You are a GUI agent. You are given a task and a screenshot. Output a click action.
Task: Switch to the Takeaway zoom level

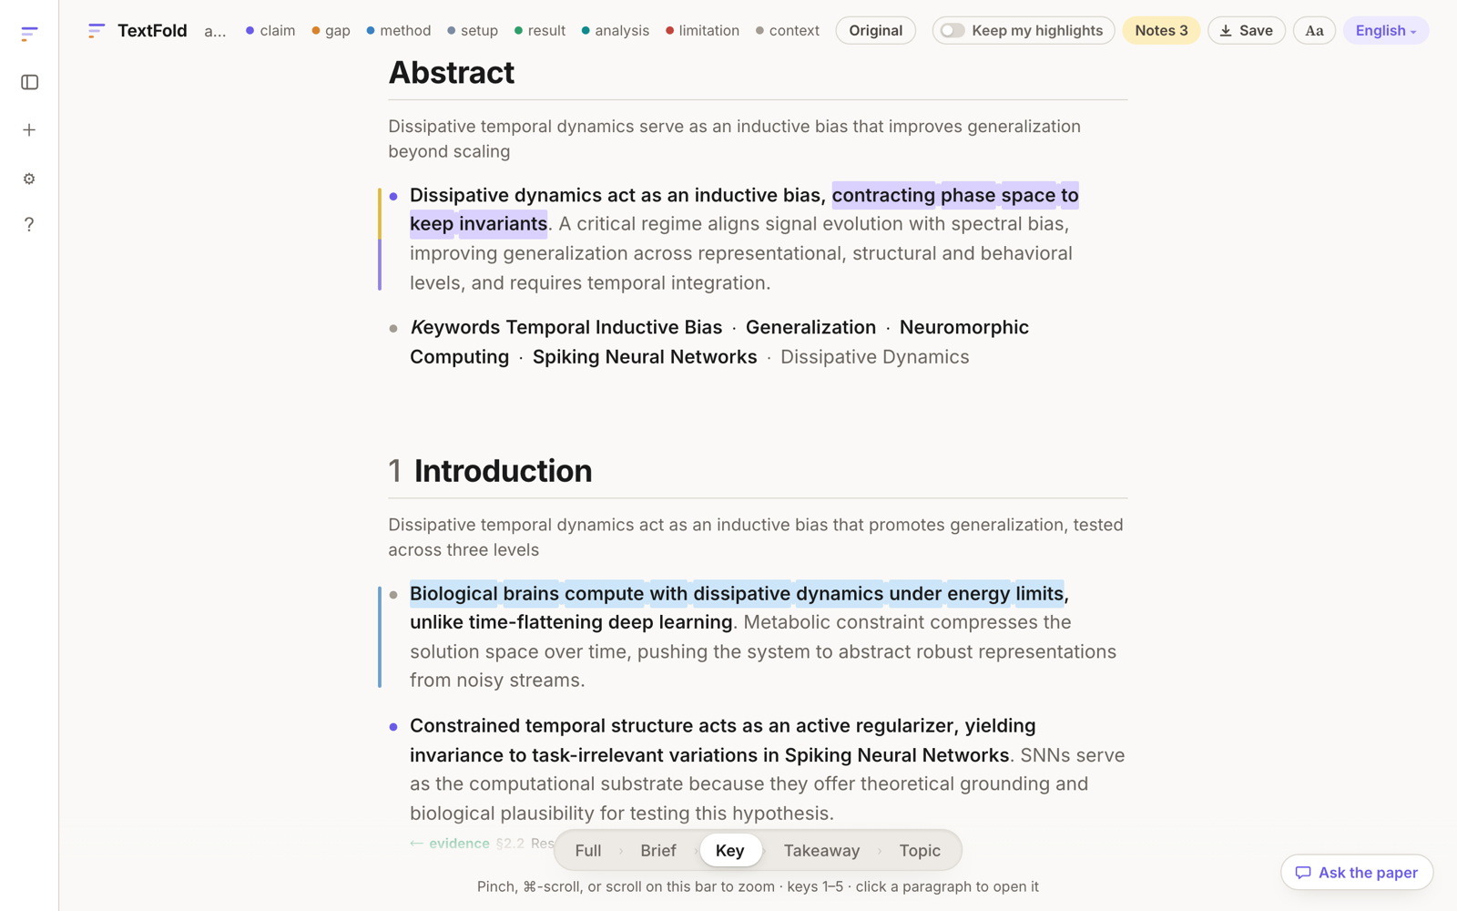(x=821, y=850)
